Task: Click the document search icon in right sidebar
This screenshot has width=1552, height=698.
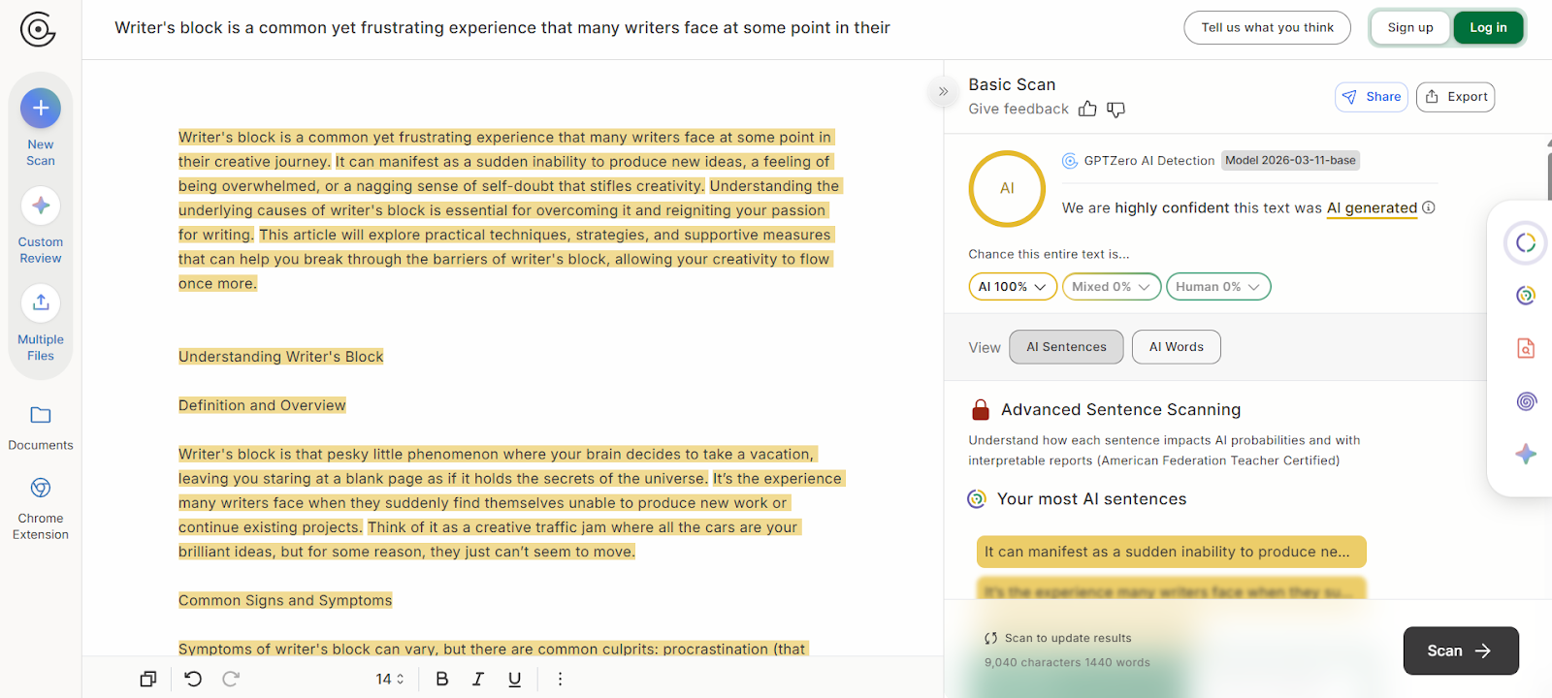Action: pyautogui.click(x=1526, y=348)
